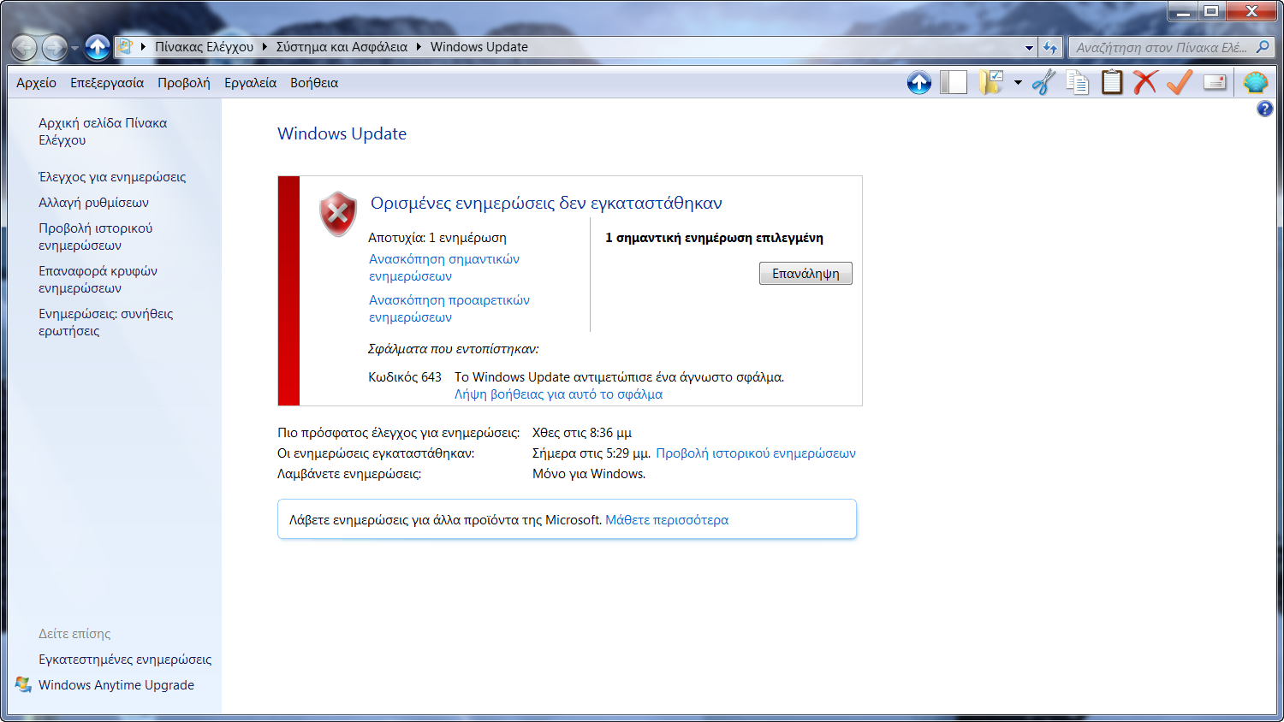Open Προβολή ιστορικού ενημερώσεων in the left sidebar

tap(95, 237)
